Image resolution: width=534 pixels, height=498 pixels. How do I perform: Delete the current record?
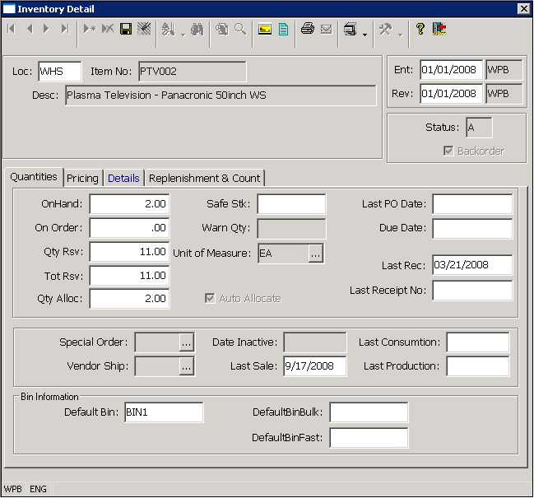pyautogui.click(x=108, y=29)
